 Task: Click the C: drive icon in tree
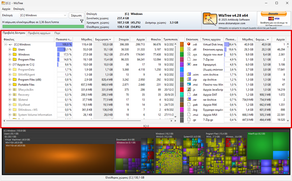10,45
